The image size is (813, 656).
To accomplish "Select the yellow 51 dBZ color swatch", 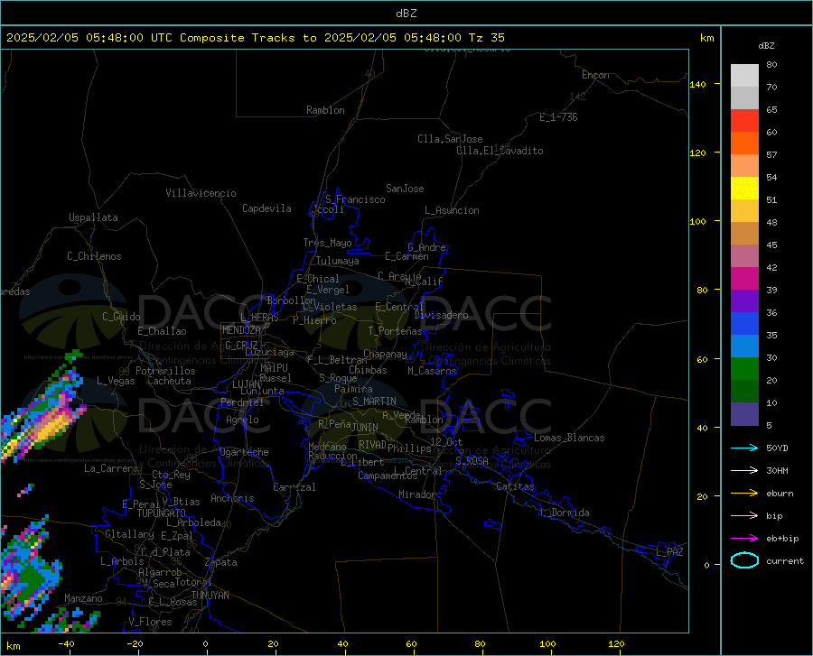I will [x=744, y=189].
